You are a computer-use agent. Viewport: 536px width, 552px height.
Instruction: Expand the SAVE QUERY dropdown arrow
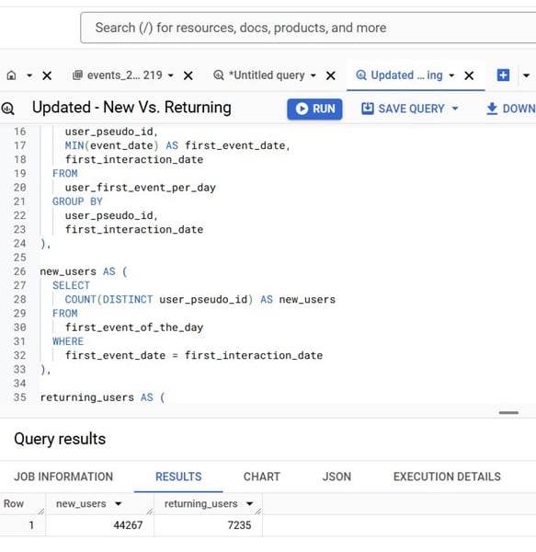tap(455, 109)
